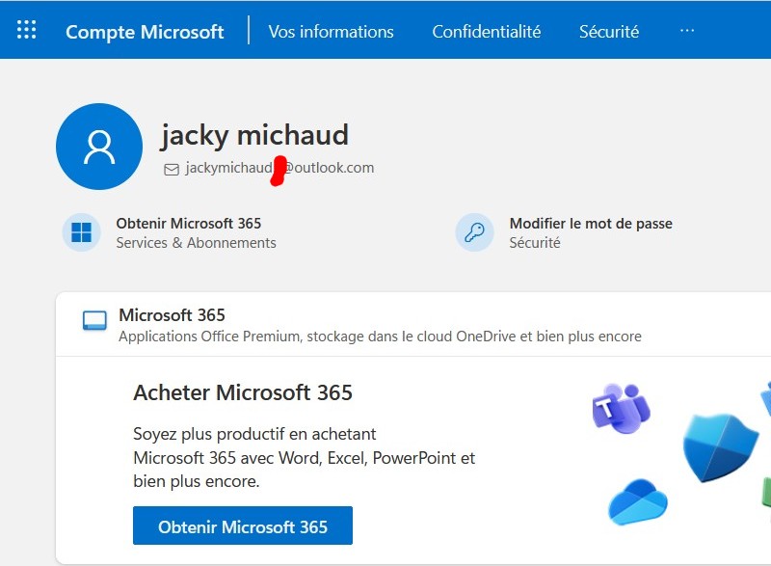Screen dimensions: 771x566
Task: Expand the more options ellipsis menu
Action: (x=686, y=31)
